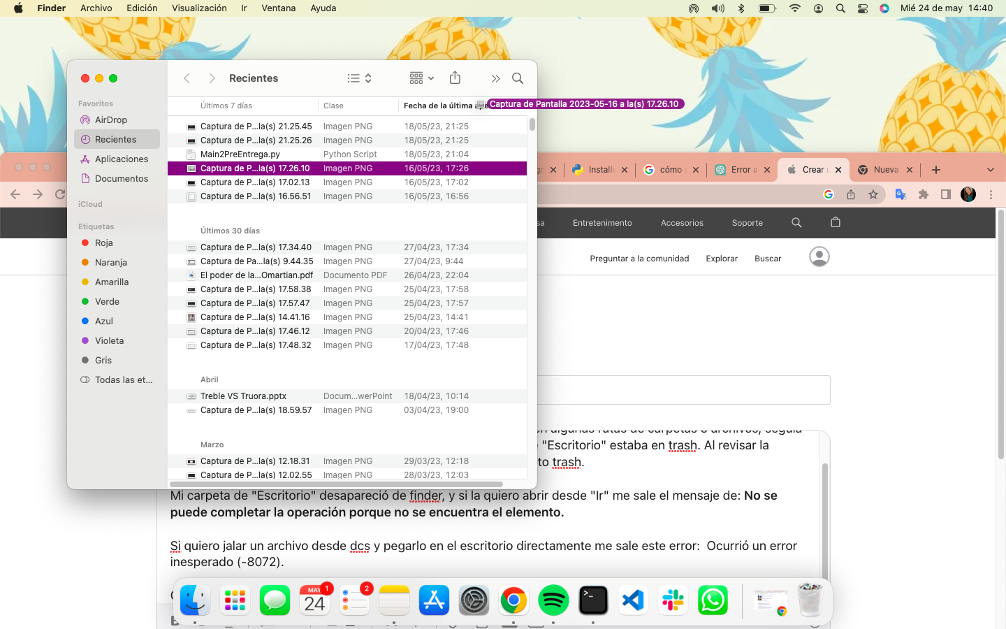Expand the group-by grid dropdown

tap(421, 78)
